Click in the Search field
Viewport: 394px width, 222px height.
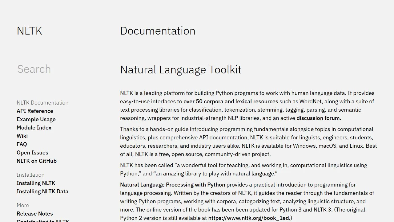pos(55,69)
